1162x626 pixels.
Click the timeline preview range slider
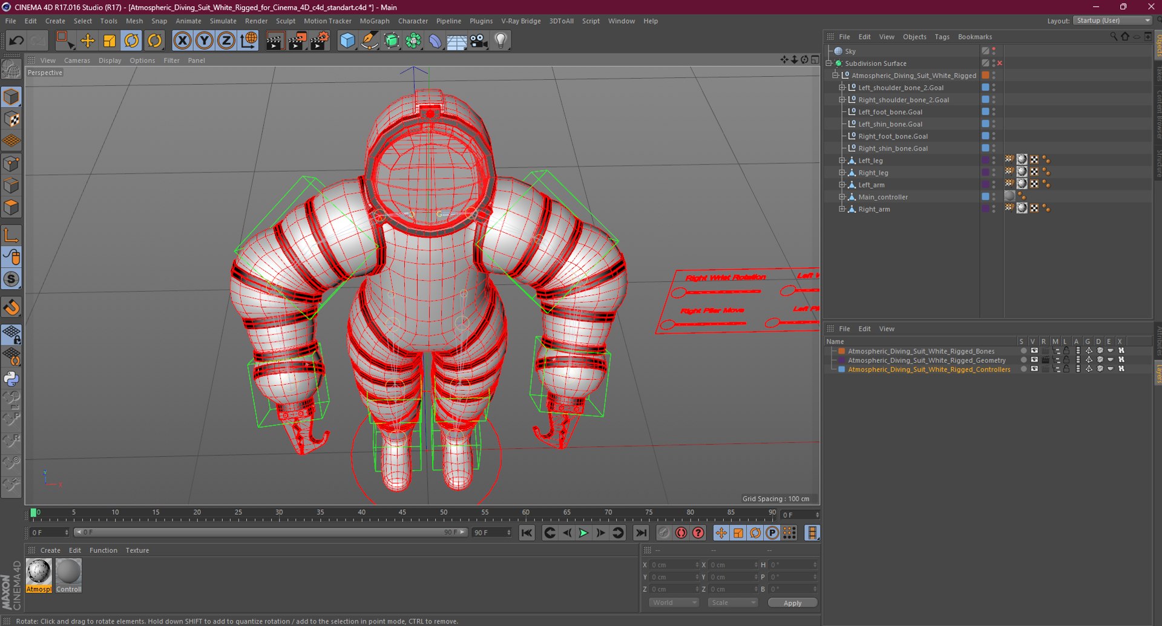coord(271,532)
